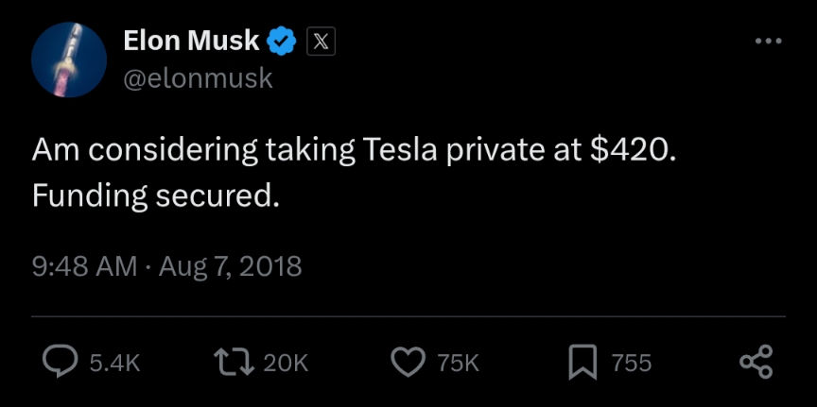The image size is (817, 407).
Task: Open the share icon for this tweet
Action: 756,363
